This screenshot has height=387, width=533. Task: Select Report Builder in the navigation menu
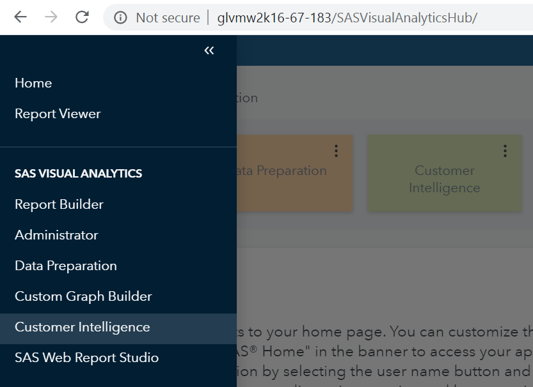(x=58, y=204)
